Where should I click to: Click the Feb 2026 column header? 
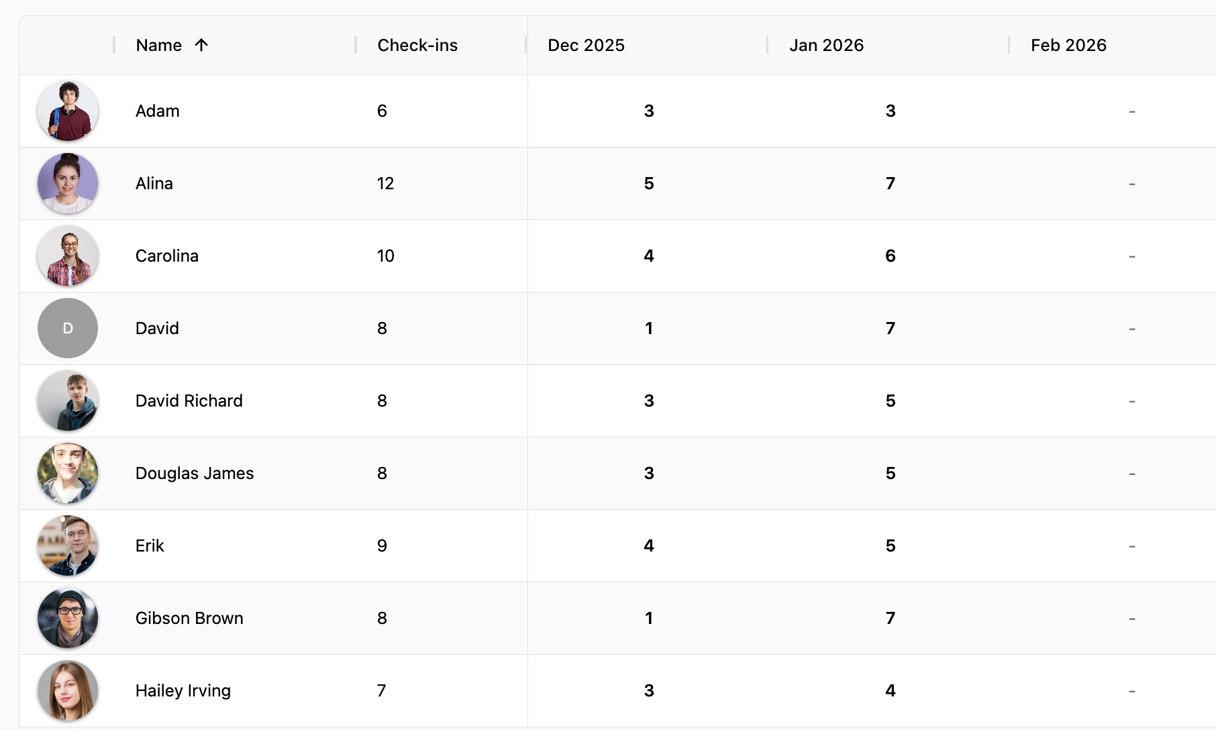point(1068,45)
